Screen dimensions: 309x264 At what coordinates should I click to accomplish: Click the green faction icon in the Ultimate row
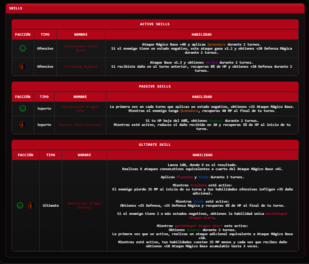click(x=20, y=205)
